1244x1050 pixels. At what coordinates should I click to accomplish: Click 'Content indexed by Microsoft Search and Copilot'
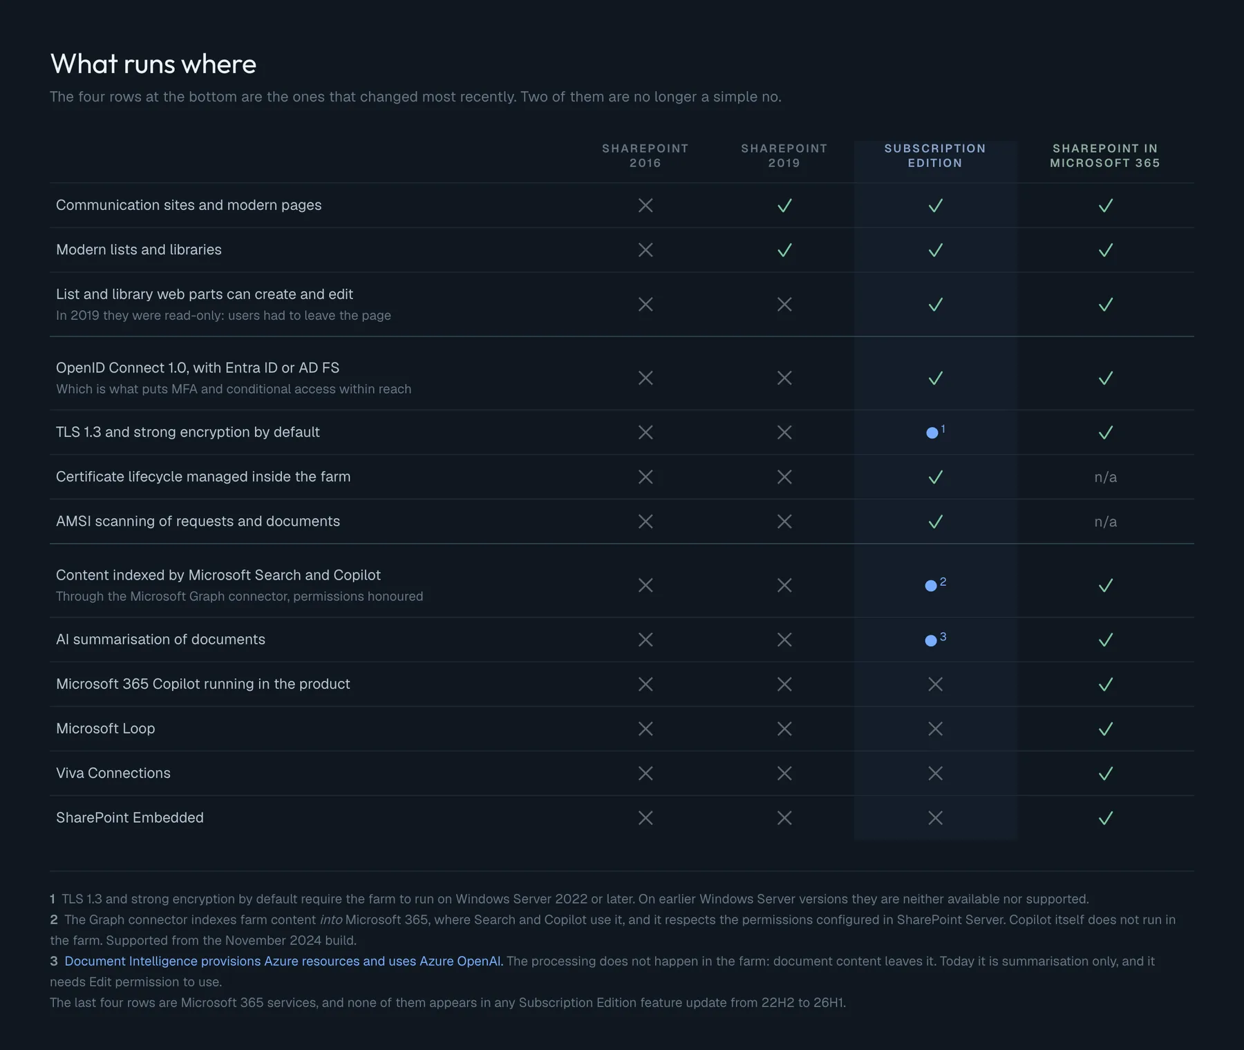218,575
